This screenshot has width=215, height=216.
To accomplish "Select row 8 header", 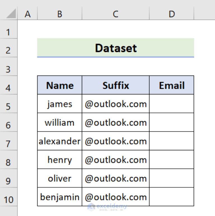I will click(x=8, y=159).
